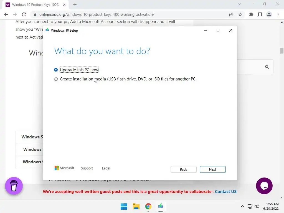Click scrollbar down arrow on webpage
Screen dimensions: 284x213
coord(282,197)
